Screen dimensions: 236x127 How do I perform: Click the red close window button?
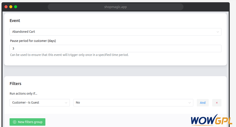click(x=6, y=7)
